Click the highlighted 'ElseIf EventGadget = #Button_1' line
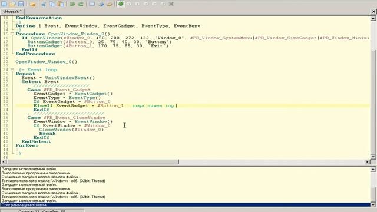 (193, 105)
